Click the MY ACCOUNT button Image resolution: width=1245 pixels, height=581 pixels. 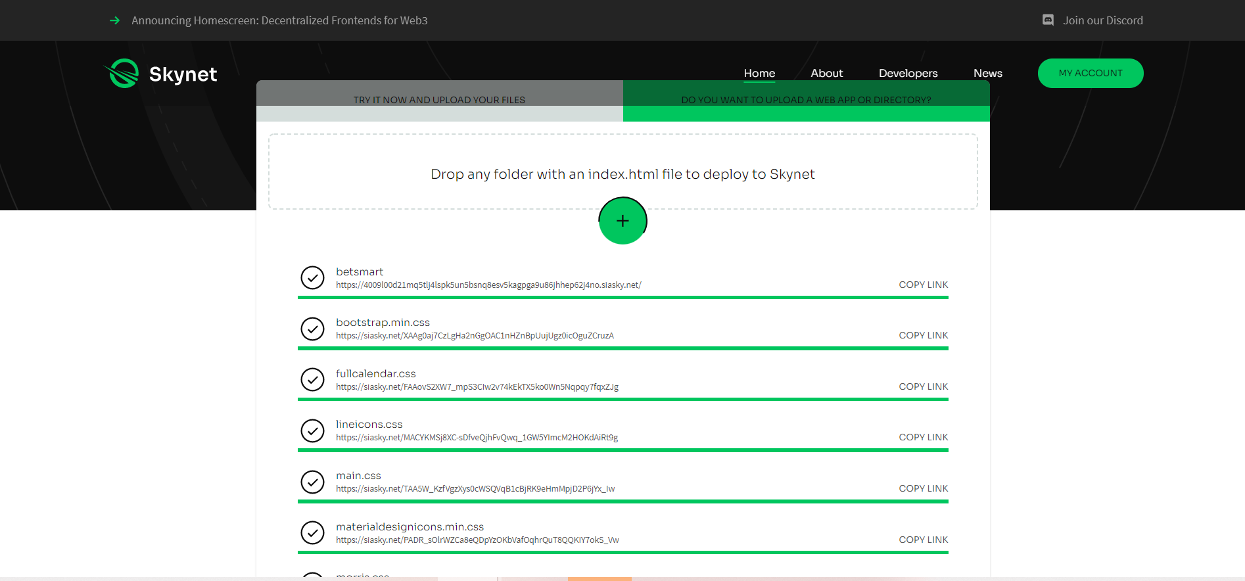point(1091,73)
